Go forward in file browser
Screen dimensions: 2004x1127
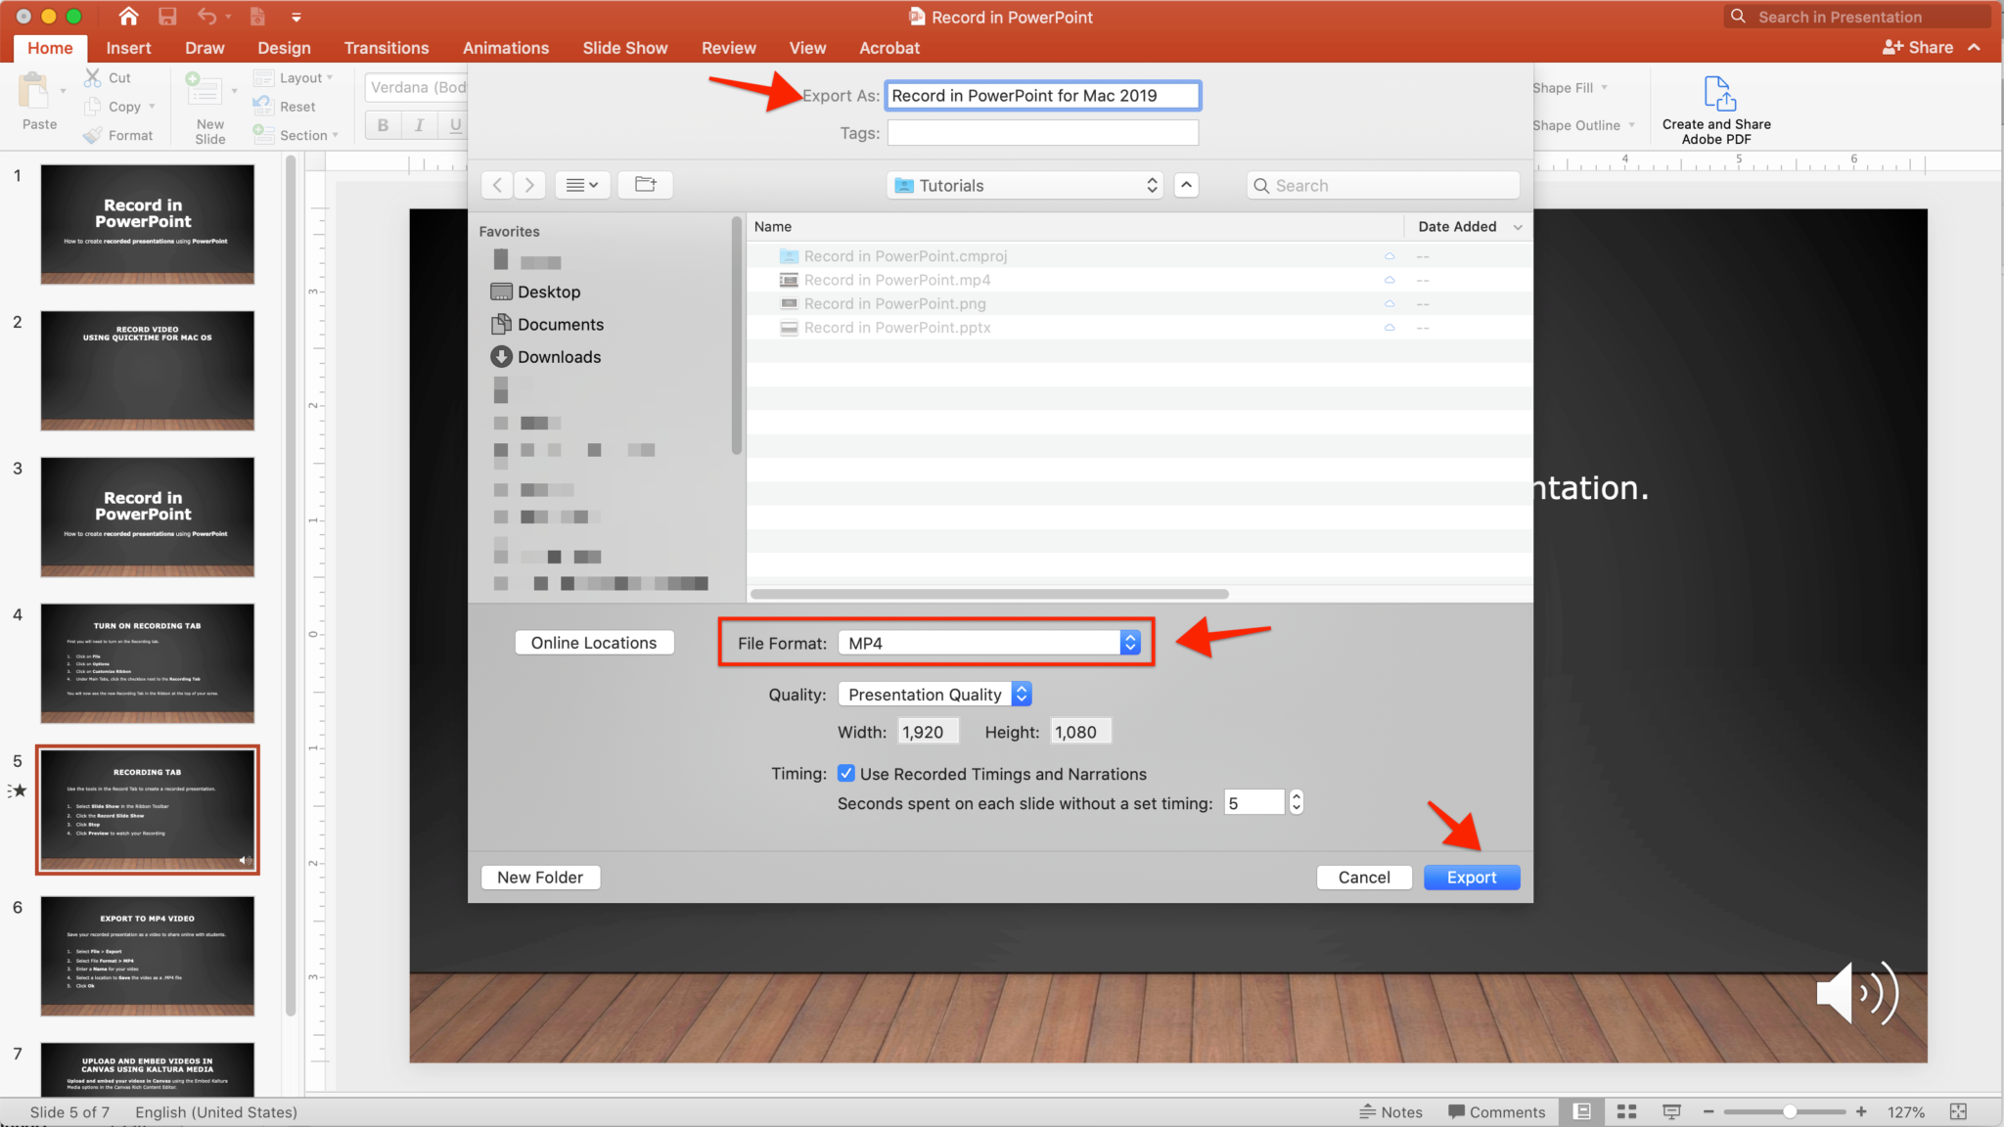529,185
